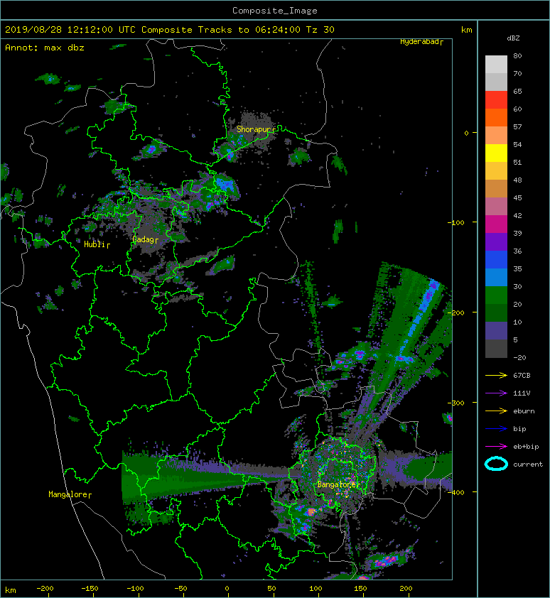550x598 pixels.
Task: Click the purple 111V arrow icon
Action: pyautogui.click(x=496, y=393)
